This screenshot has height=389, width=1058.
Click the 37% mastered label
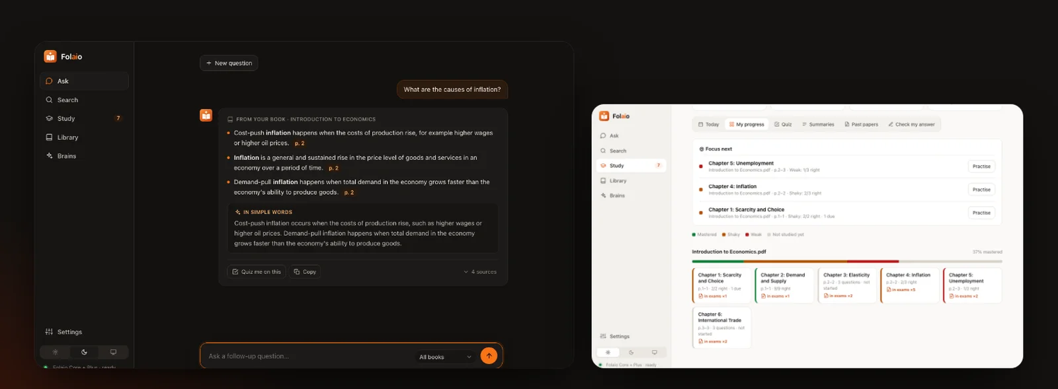coord(987,252)
